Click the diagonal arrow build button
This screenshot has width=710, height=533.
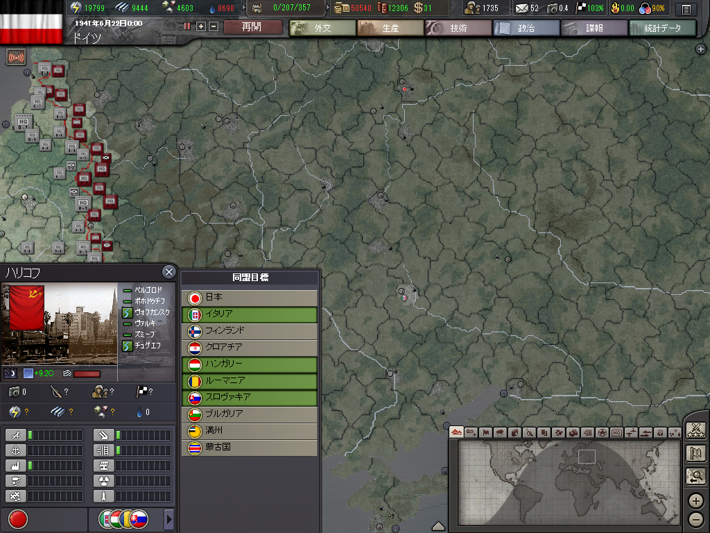click(x=103, y=436)
